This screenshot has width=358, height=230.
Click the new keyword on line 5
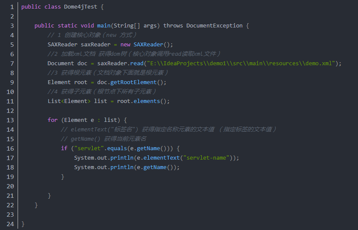(125, 45)
